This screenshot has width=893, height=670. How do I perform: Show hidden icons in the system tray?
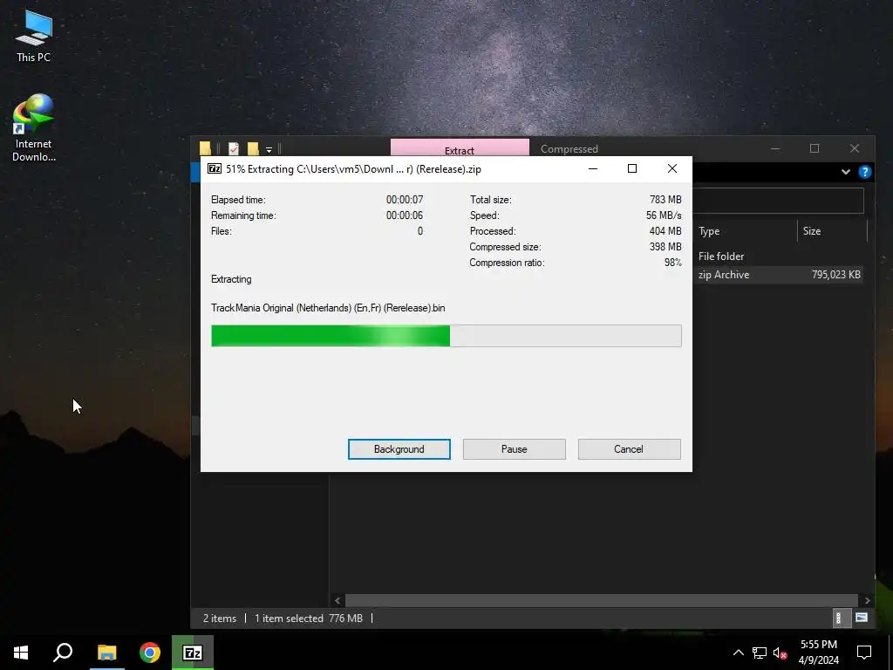738,653
